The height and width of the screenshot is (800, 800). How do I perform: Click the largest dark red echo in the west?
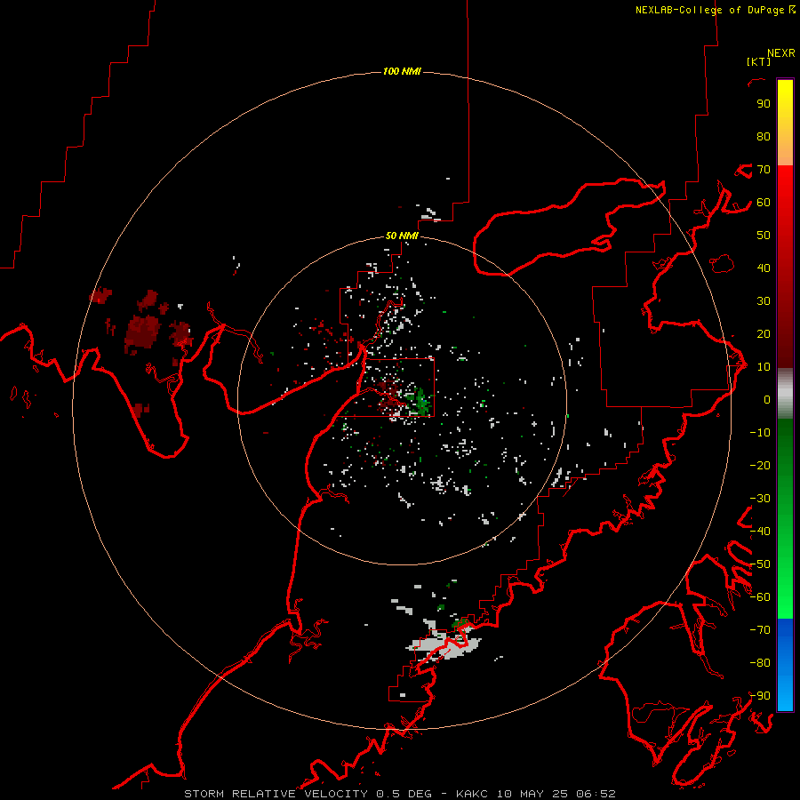click(x=142, y=332)
